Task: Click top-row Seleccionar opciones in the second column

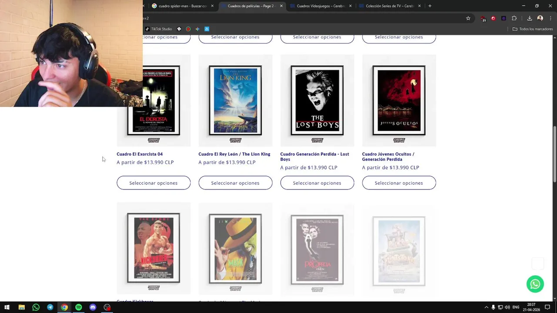Action: click(235, 38)
